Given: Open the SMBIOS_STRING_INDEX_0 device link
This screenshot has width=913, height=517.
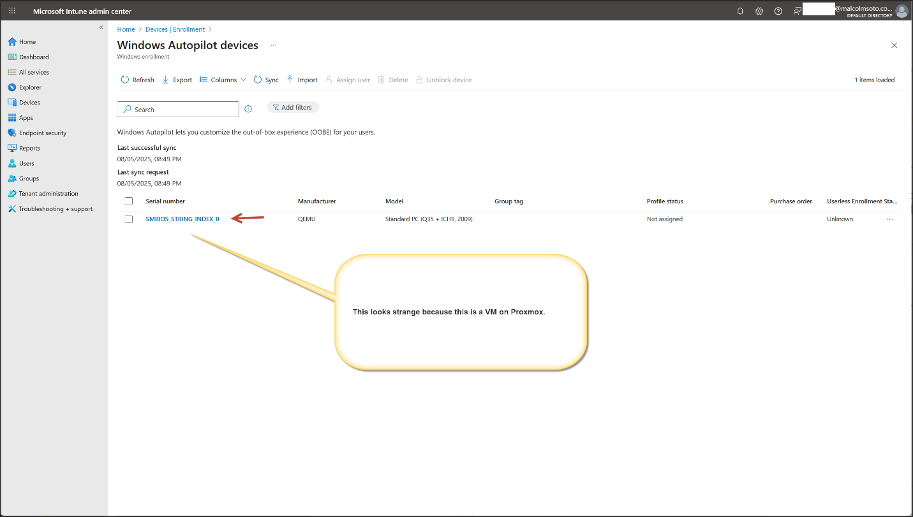Looking at the screenshot, I should (x=182, y=219).
